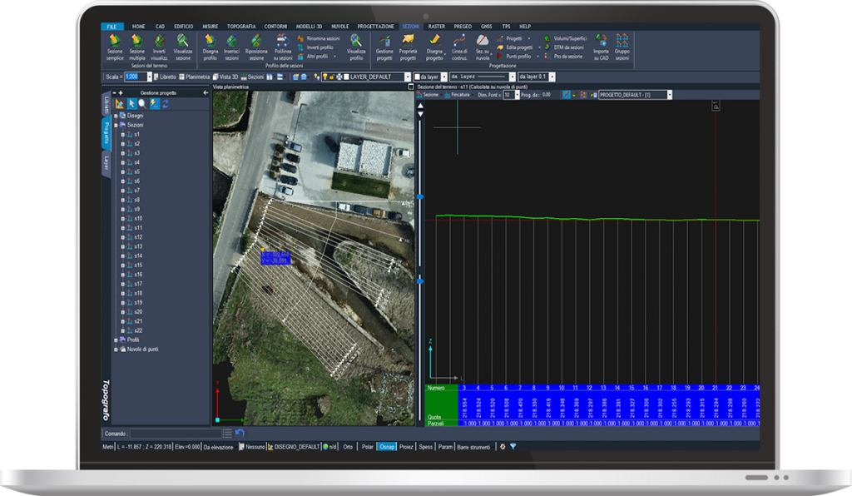
Task: Toggle Polar tracking in the status bar
Action: pyautogui.click(x=369, y=447)
